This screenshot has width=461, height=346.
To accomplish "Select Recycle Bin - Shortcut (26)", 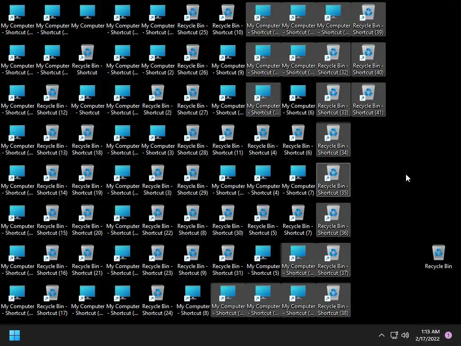I will (x=193, y=60).
